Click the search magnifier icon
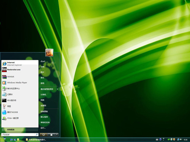Image resolution: width=190 pixels, height=142 pixels. (36, 135)
